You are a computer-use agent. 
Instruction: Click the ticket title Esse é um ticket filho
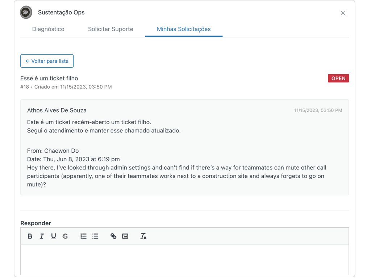pyautogui.click(x=49, y=79)
